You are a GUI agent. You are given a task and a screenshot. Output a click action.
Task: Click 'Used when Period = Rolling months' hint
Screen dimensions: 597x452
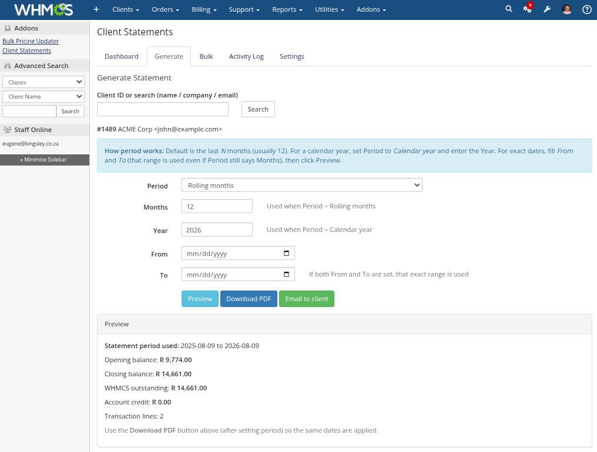(x=321, y=206)
